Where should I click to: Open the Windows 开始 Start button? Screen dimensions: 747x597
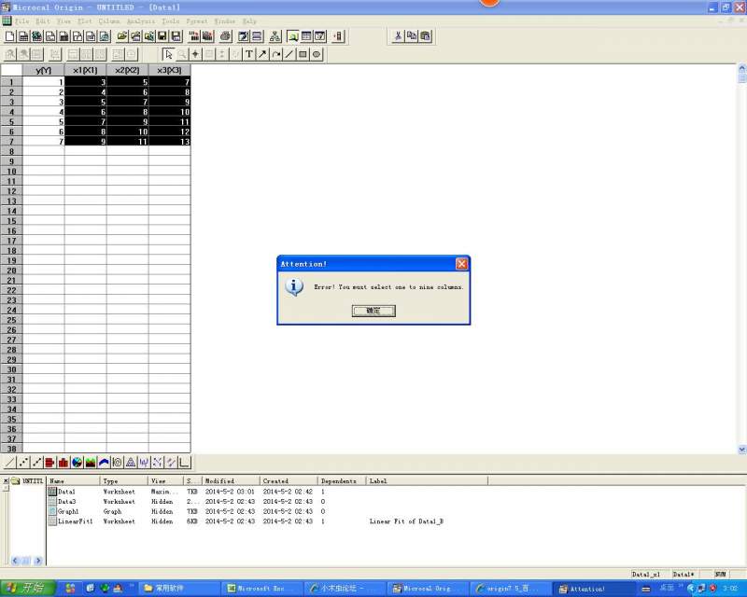click(x=27, y=588)
